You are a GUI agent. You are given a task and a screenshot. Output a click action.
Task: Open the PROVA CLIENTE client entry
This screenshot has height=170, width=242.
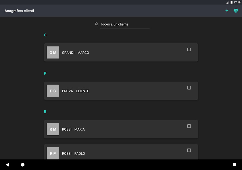(x=121, y=91)
